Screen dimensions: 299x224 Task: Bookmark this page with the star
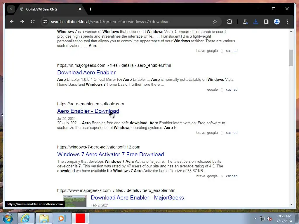[215, 22]
